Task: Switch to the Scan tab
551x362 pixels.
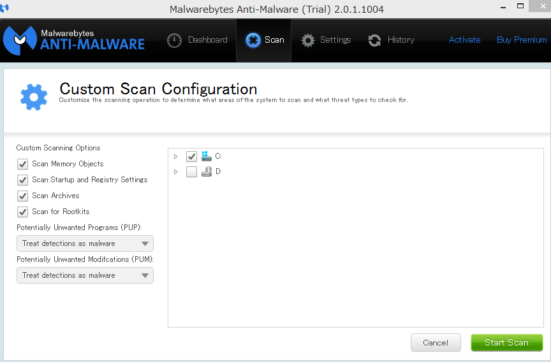Action: (264, 40)
